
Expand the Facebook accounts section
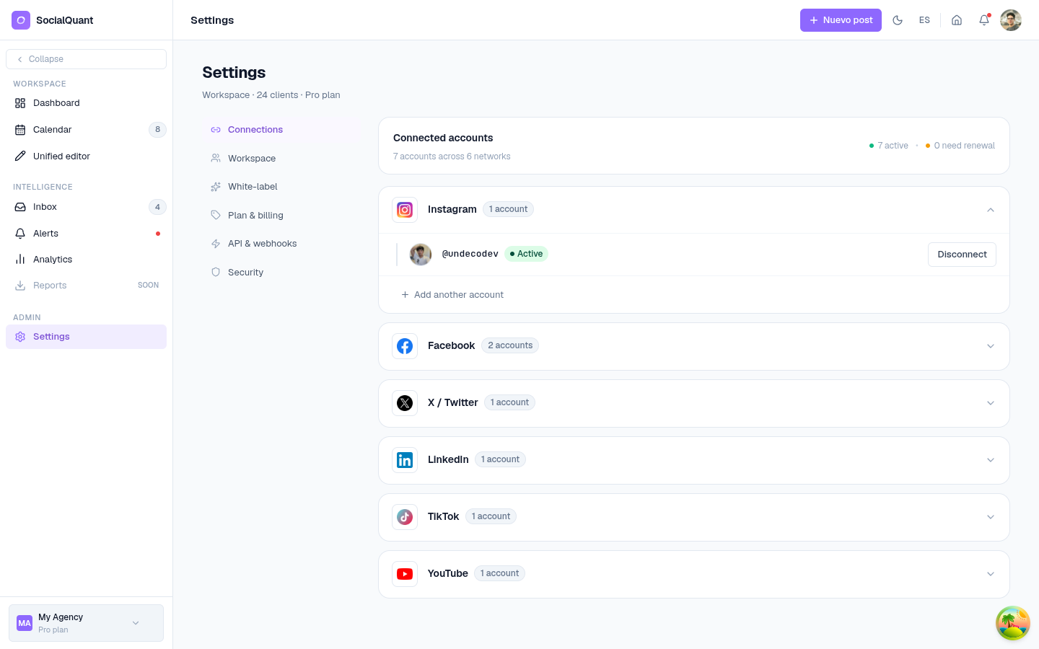[x=991, y=346]
